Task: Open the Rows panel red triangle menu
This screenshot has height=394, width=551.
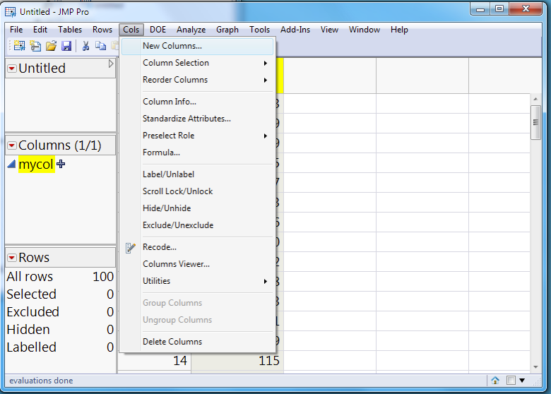Action: point(11,258)
